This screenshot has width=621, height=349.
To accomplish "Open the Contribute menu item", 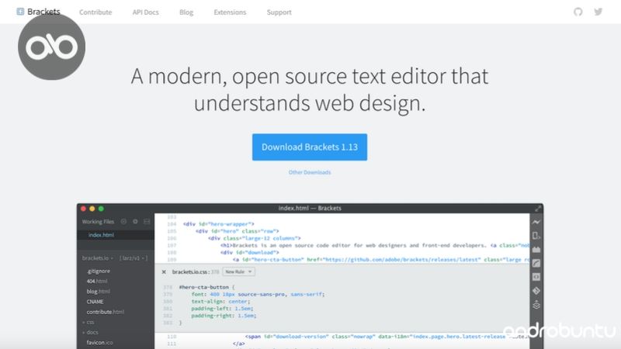I will 95,12.
